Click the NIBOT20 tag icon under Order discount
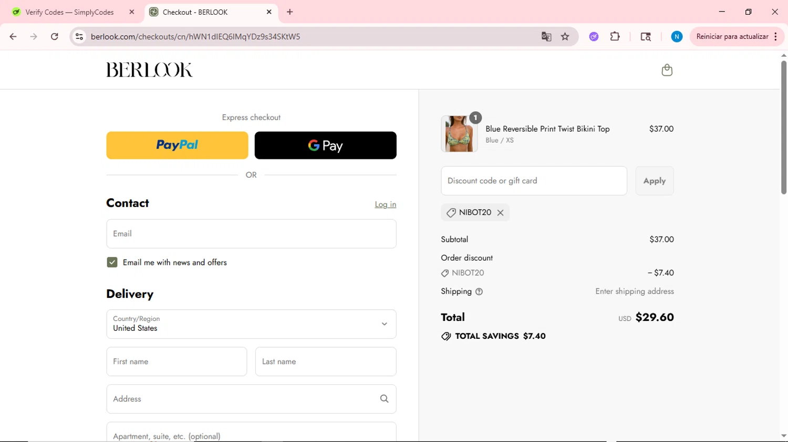The height and width of the screenshot is (442, 788). click(x=445, y=273)
